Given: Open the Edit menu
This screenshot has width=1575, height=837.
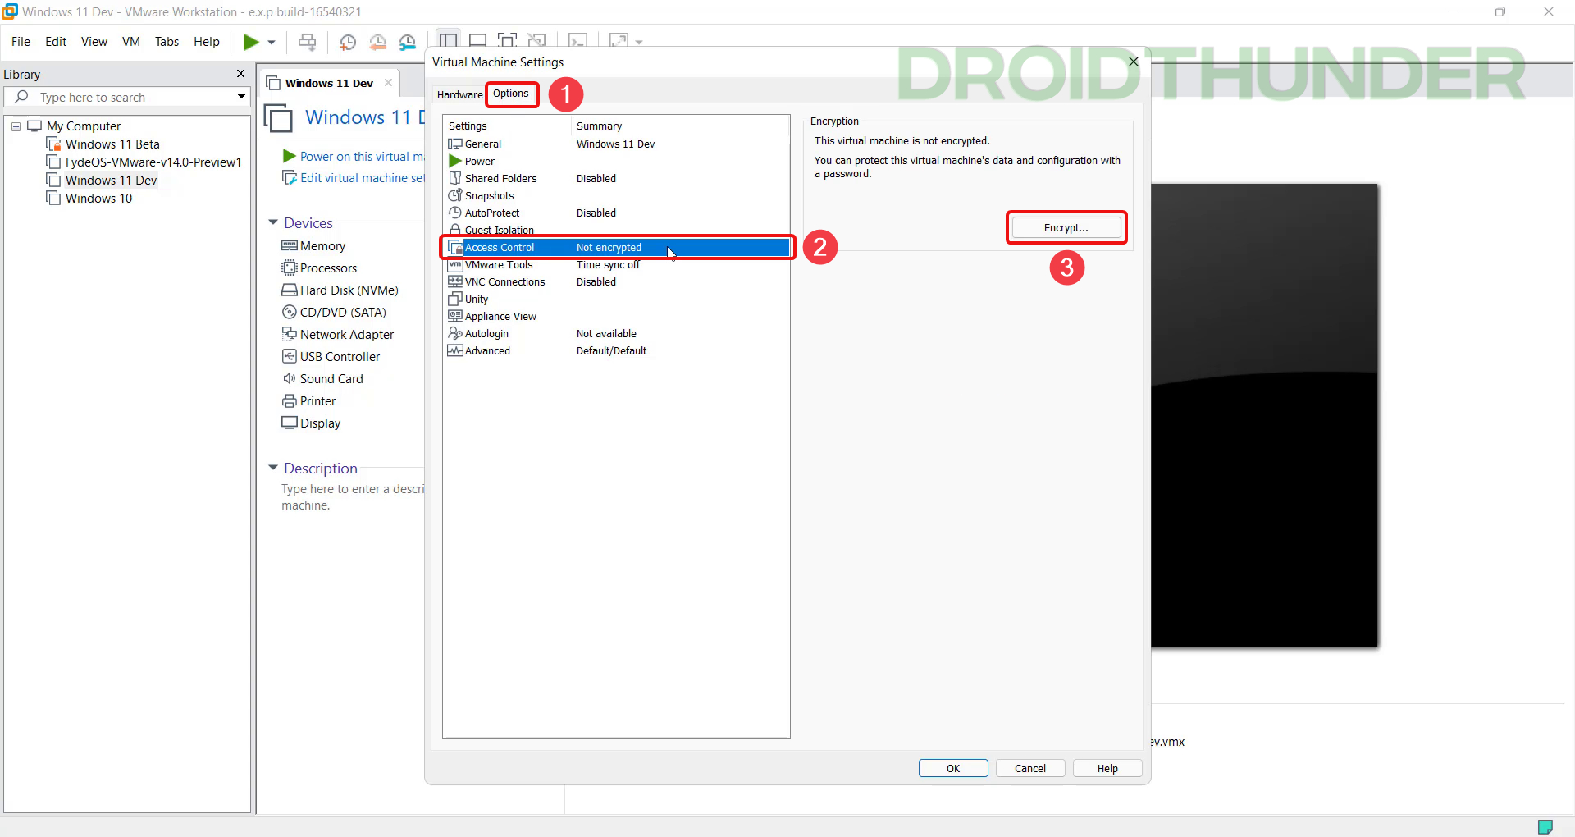Looking at the screenshot, I should coord(56,42).
